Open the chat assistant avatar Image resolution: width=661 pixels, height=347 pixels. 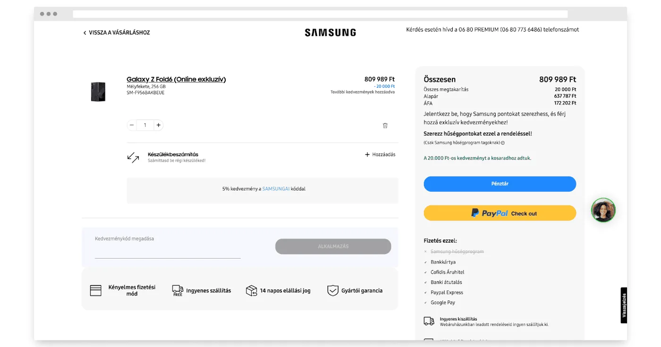point(603,210)
